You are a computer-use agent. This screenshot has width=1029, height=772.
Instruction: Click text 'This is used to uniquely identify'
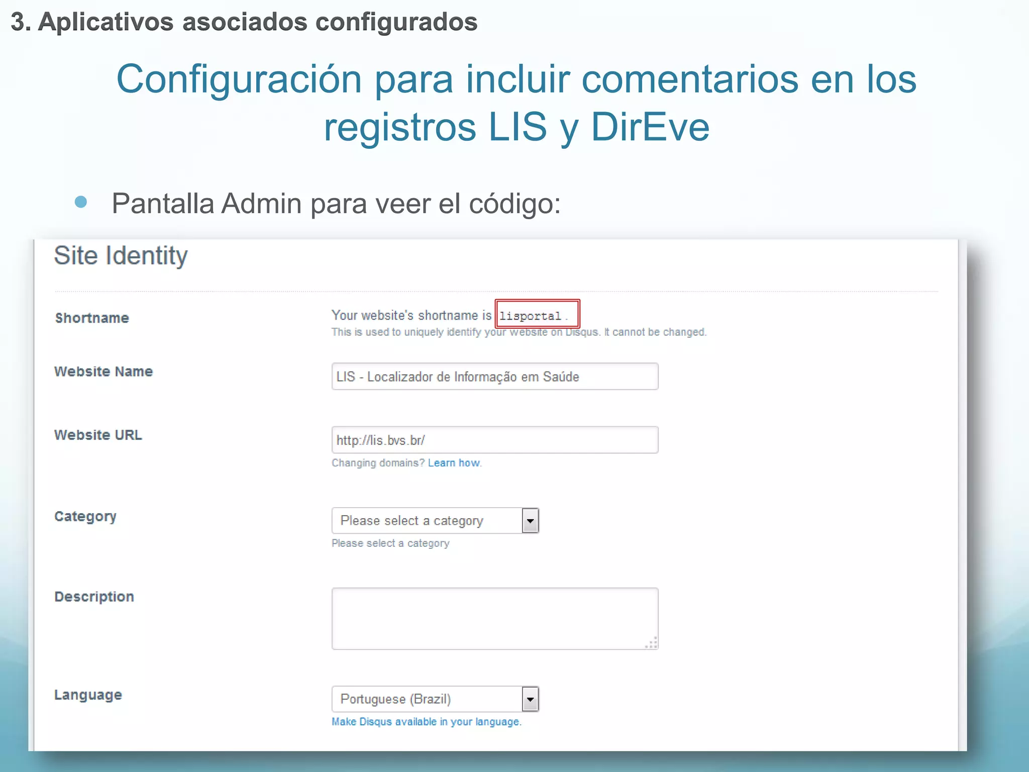pyautogui.click(x=406, y=332)
